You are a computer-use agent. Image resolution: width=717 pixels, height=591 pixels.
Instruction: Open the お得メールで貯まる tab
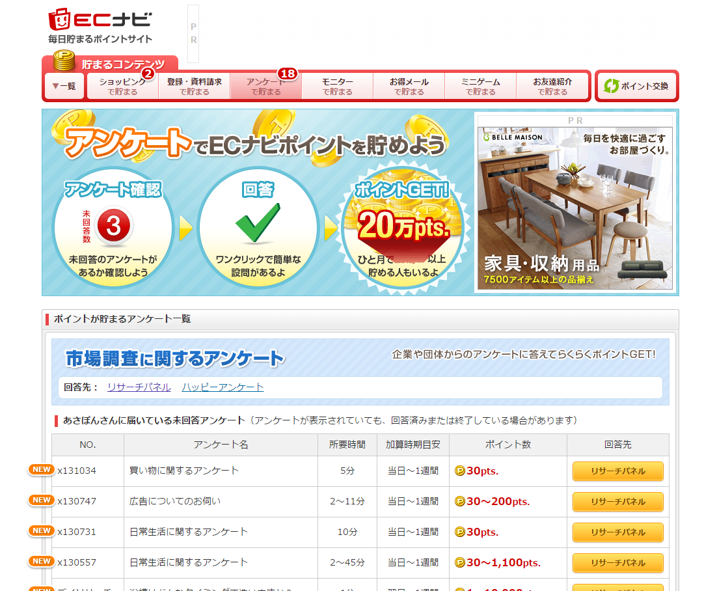pos(409,86)
